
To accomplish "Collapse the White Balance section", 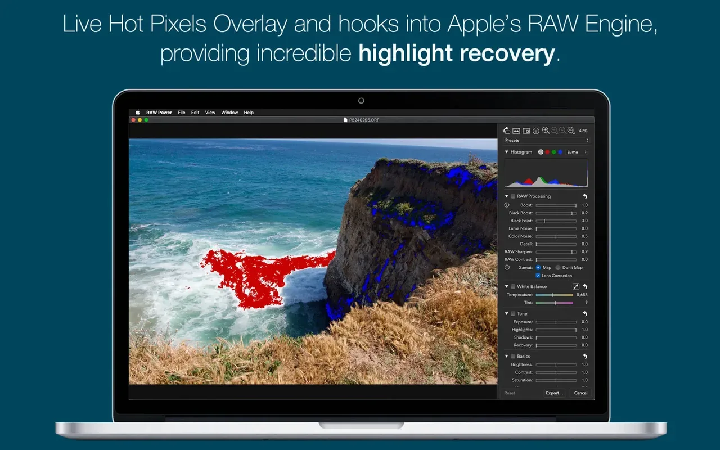I will (506, 286).
